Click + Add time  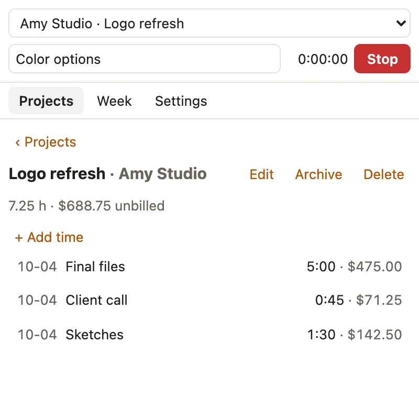click(49, 237)
